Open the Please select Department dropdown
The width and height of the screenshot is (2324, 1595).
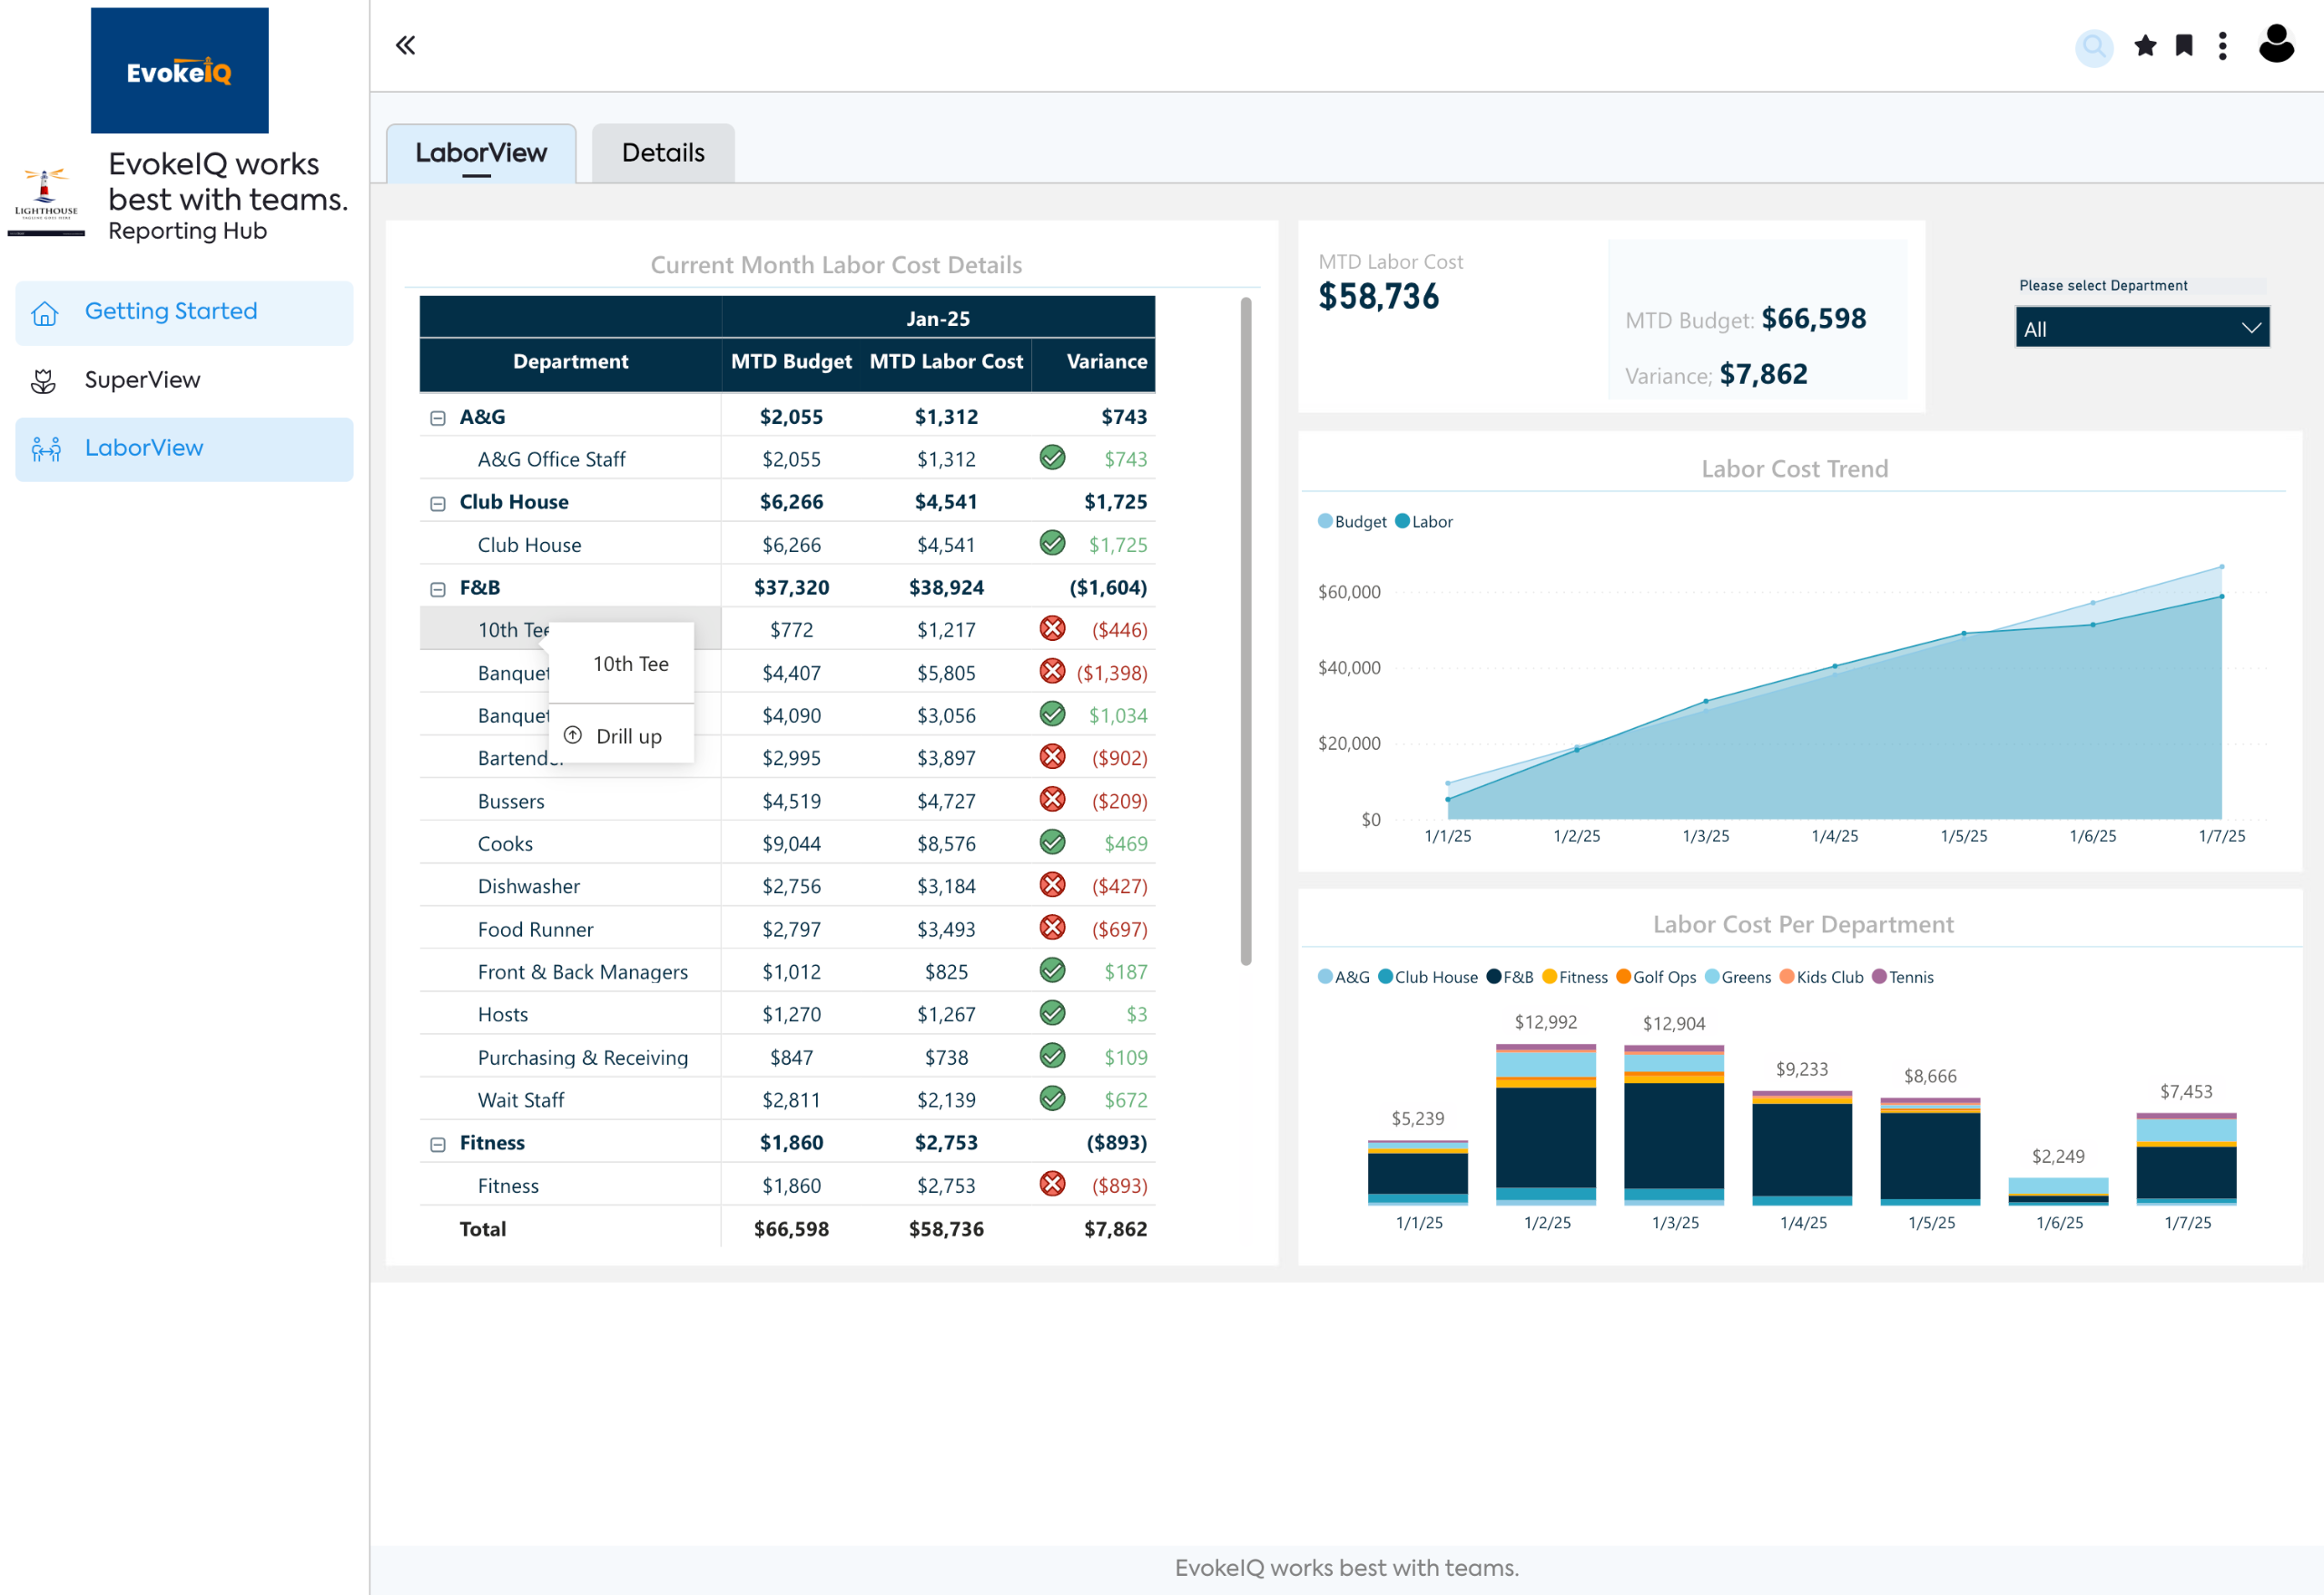[x=2142, y=328]
